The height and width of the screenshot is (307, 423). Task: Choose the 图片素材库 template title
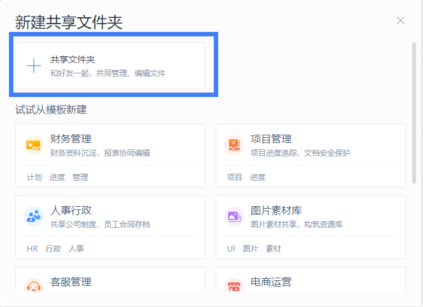[276, 211]
